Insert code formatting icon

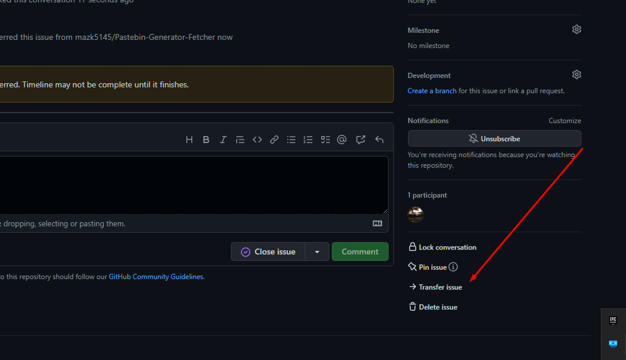click(x=257, y=140)
